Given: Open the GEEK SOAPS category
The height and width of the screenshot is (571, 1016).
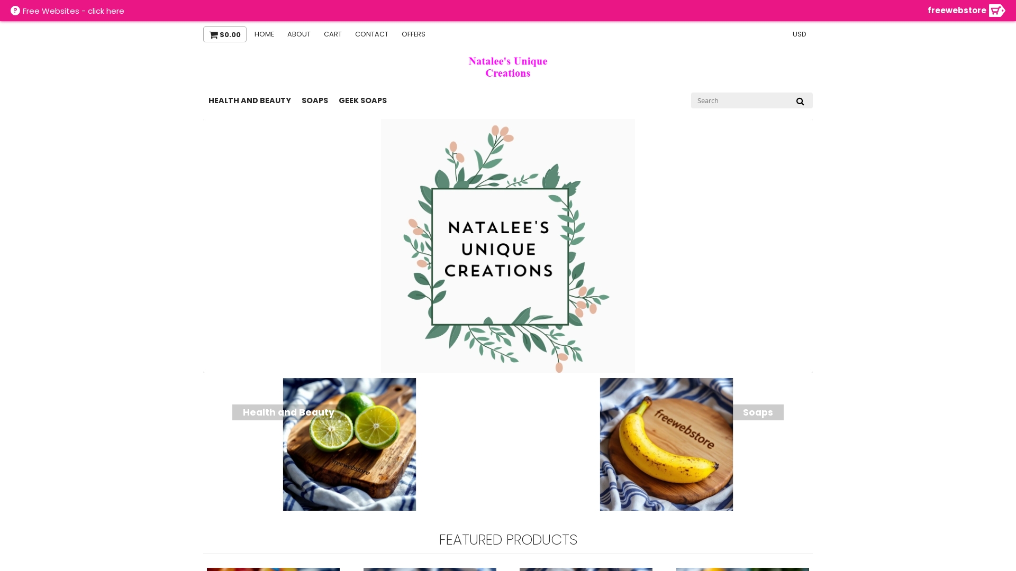Looking at the screenshot, I should point(362,100).
